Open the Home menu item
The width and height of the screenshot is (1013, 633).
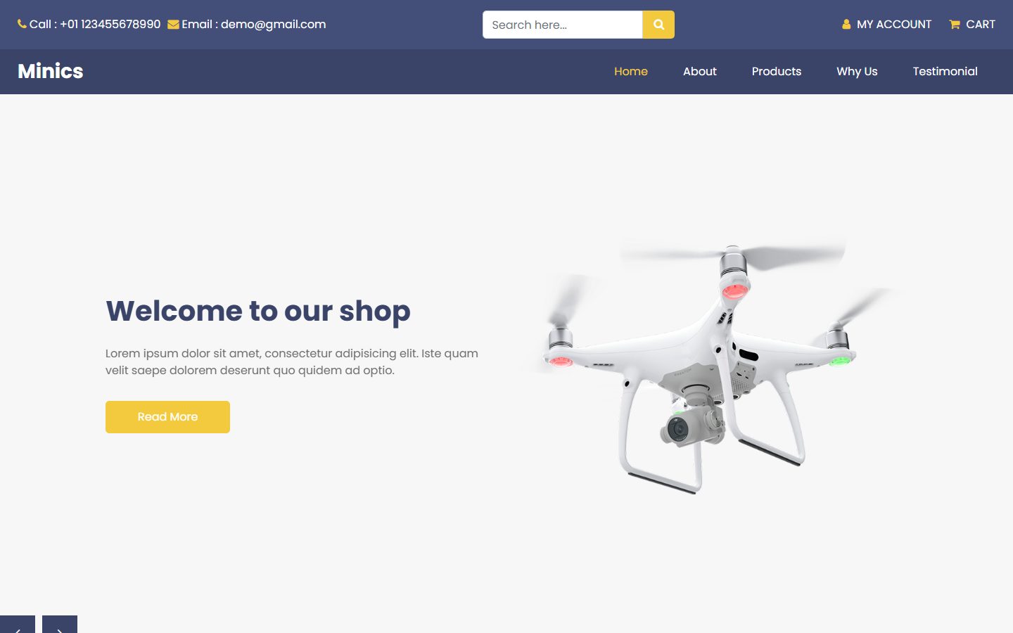click(631, 71)
